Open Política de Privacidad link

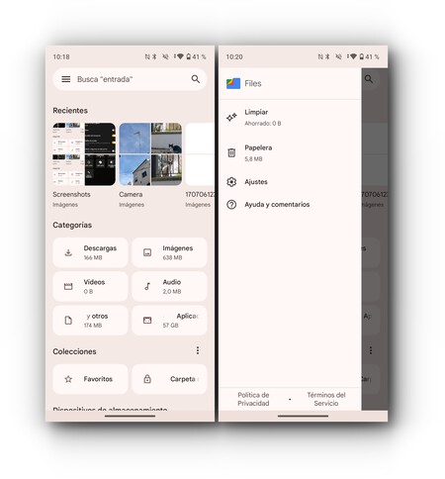(x=253, y=399)
